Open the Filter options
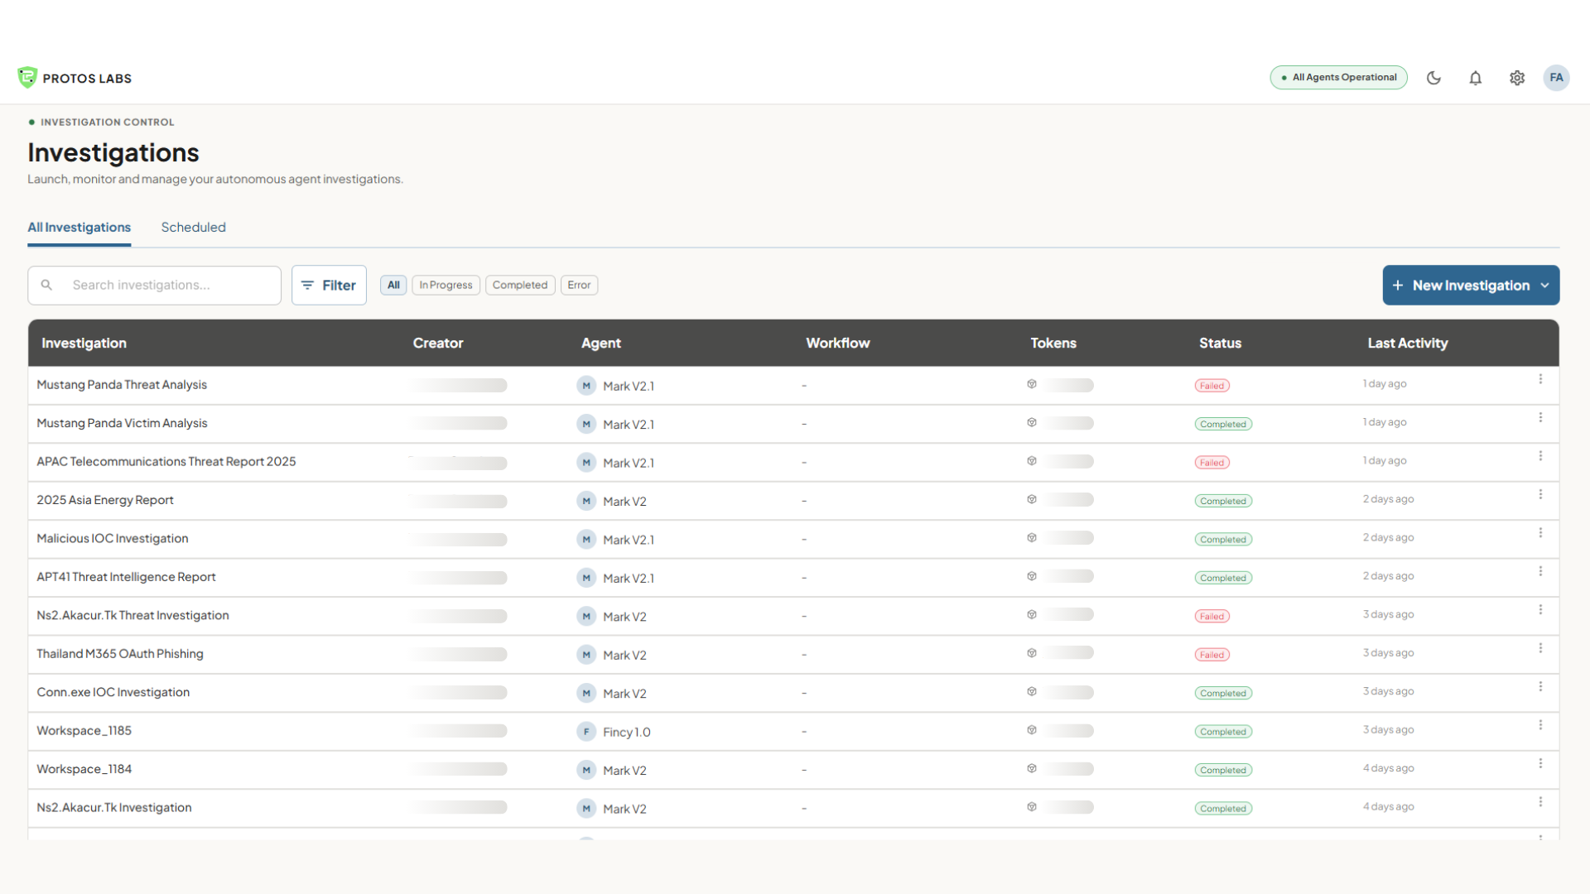1590x894 pixels. click(329, 285)
